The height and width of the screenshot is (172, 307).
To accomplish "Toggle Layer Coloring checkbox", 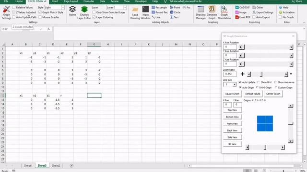I will point(94,17).
